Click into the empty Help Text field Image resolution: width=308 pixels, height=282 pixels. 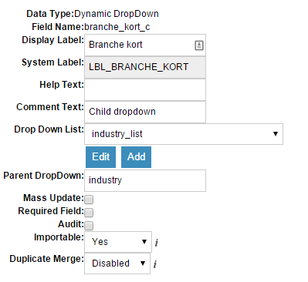pyautogui.click(x=145, y=89)
